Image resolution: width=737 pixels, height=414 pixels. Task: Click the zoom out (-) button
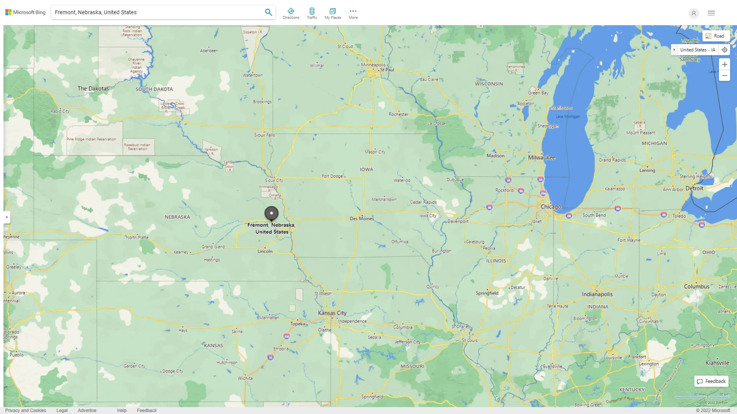(x=725, y=76)
